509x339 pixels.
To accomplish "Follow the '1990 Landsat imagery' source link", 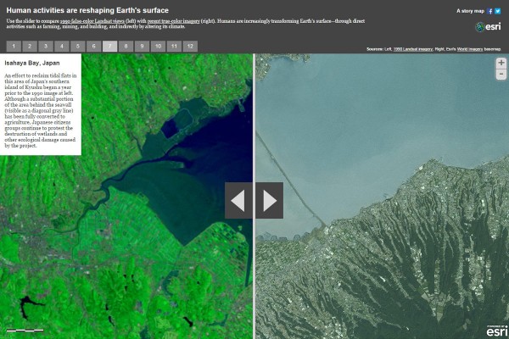I will pyautogui.click(x=413, y=50).
